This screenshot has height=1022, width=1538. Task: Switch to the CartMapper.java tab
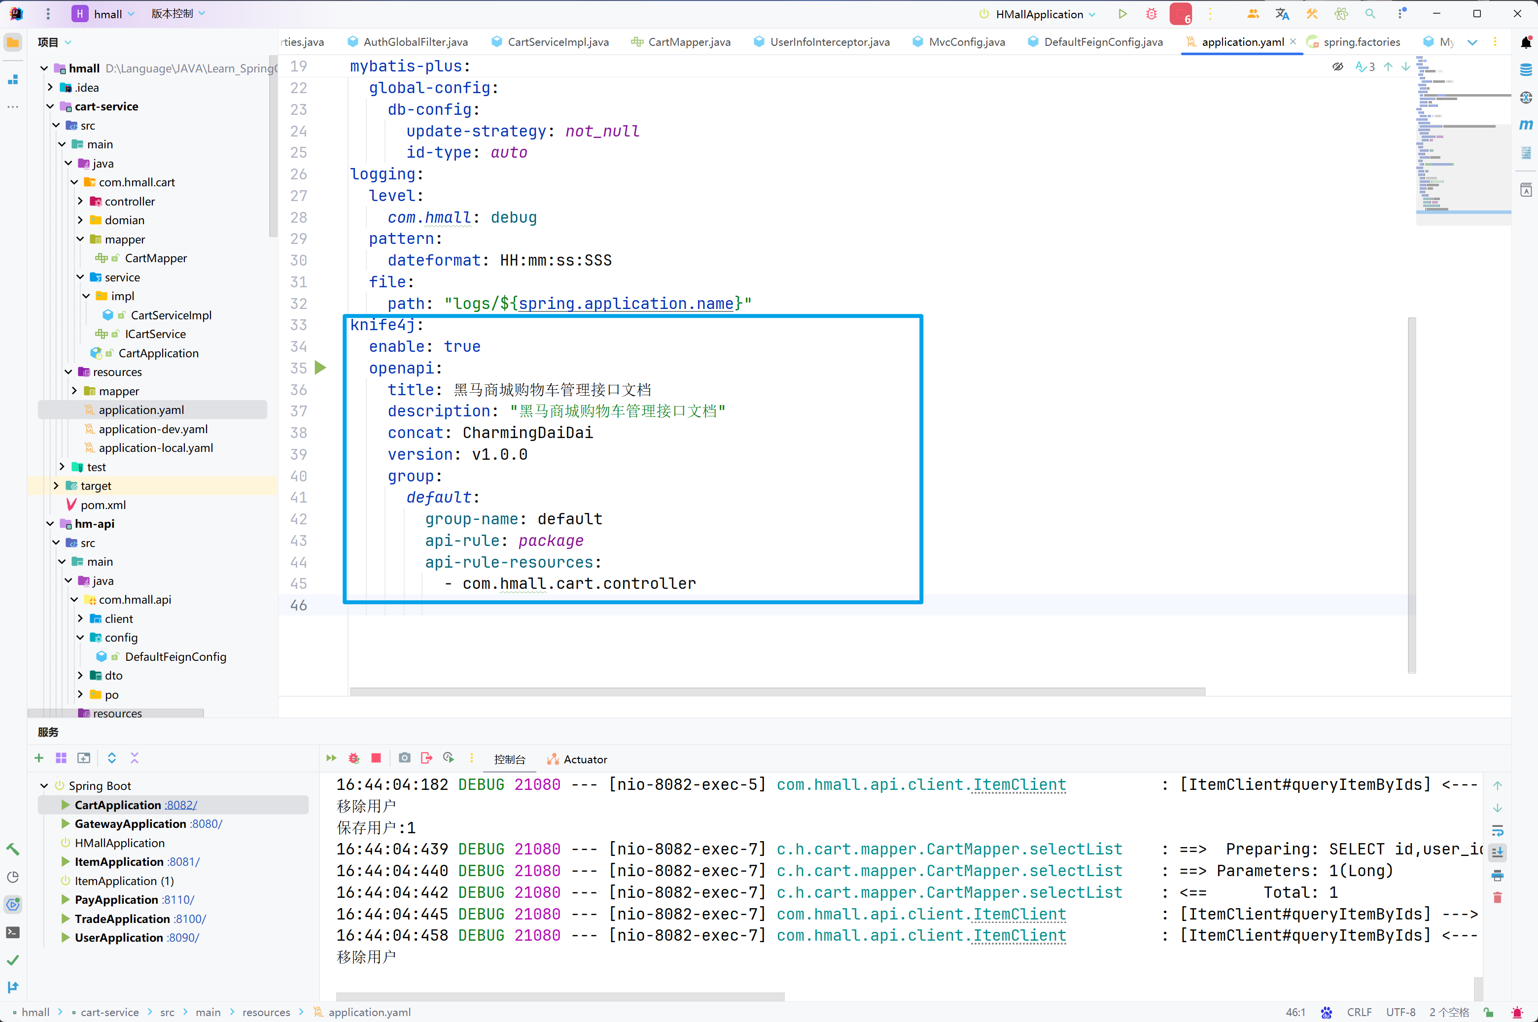tap(689, 42)
